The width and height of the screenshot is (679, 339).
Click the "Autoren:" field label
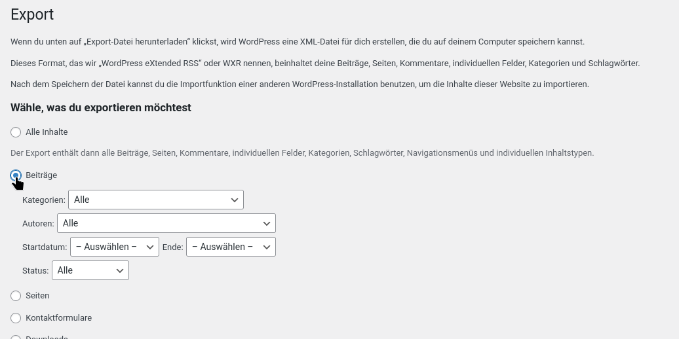tap(38, 224)
